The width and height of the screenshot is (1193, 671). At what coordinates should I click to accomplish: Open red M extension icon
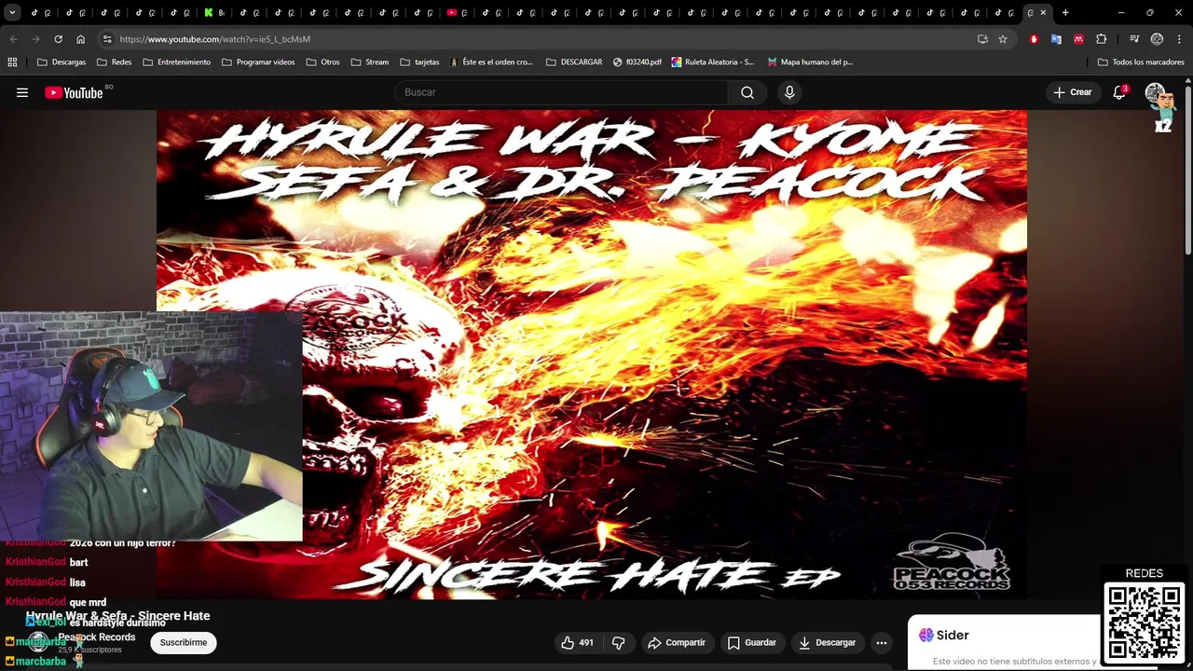[x=1078, y=39]
